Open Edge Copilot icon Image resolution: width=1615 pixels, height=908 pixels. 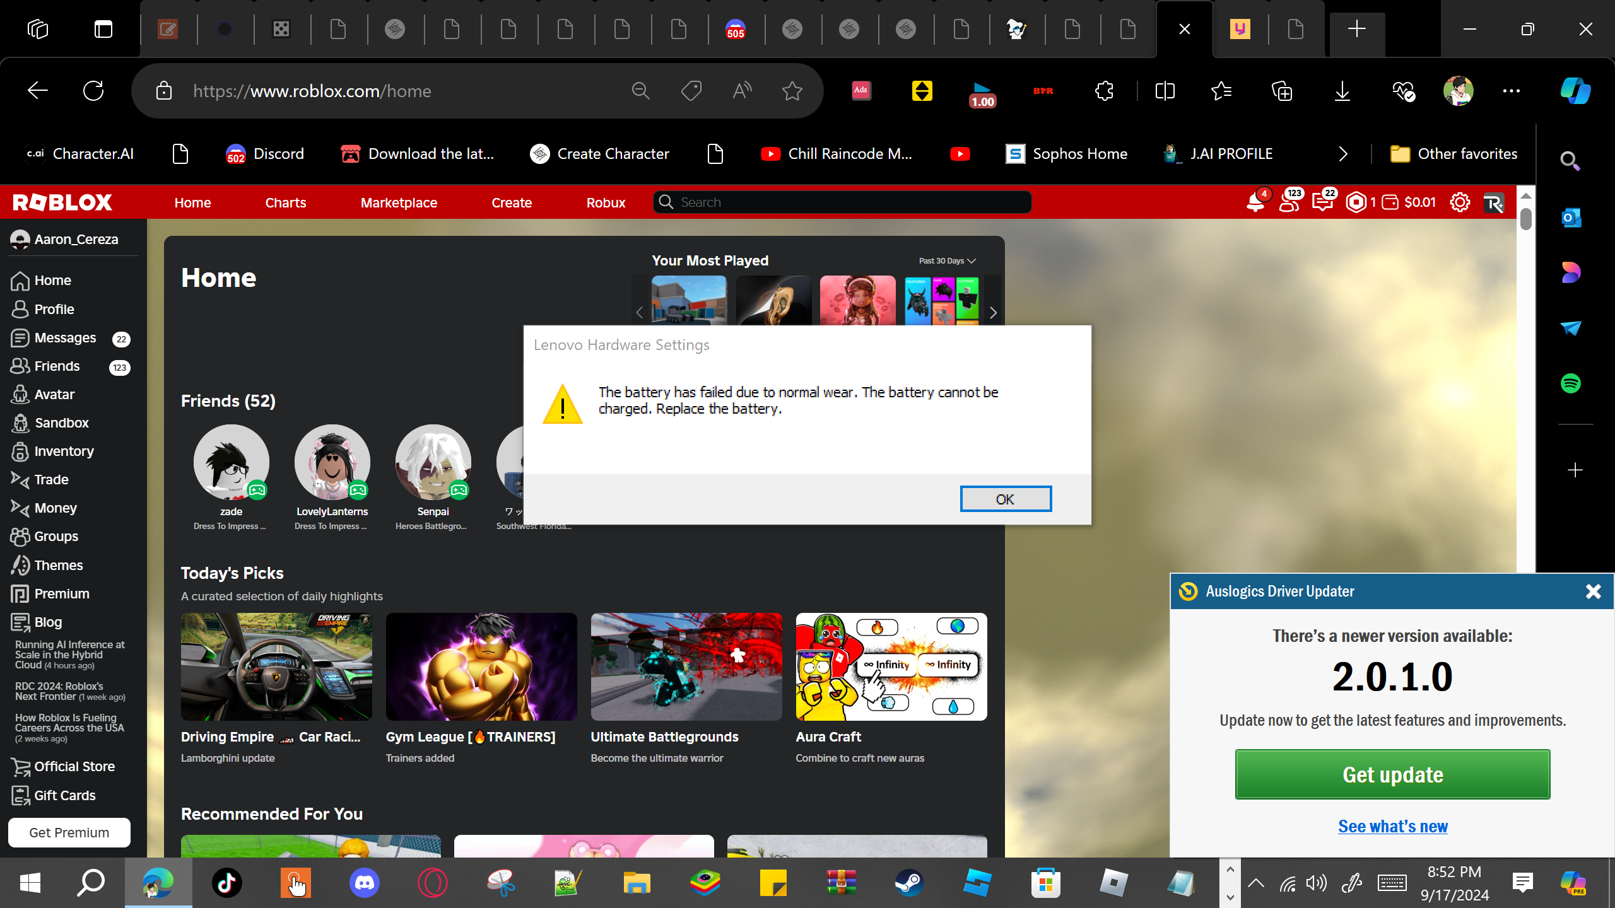1575,91
